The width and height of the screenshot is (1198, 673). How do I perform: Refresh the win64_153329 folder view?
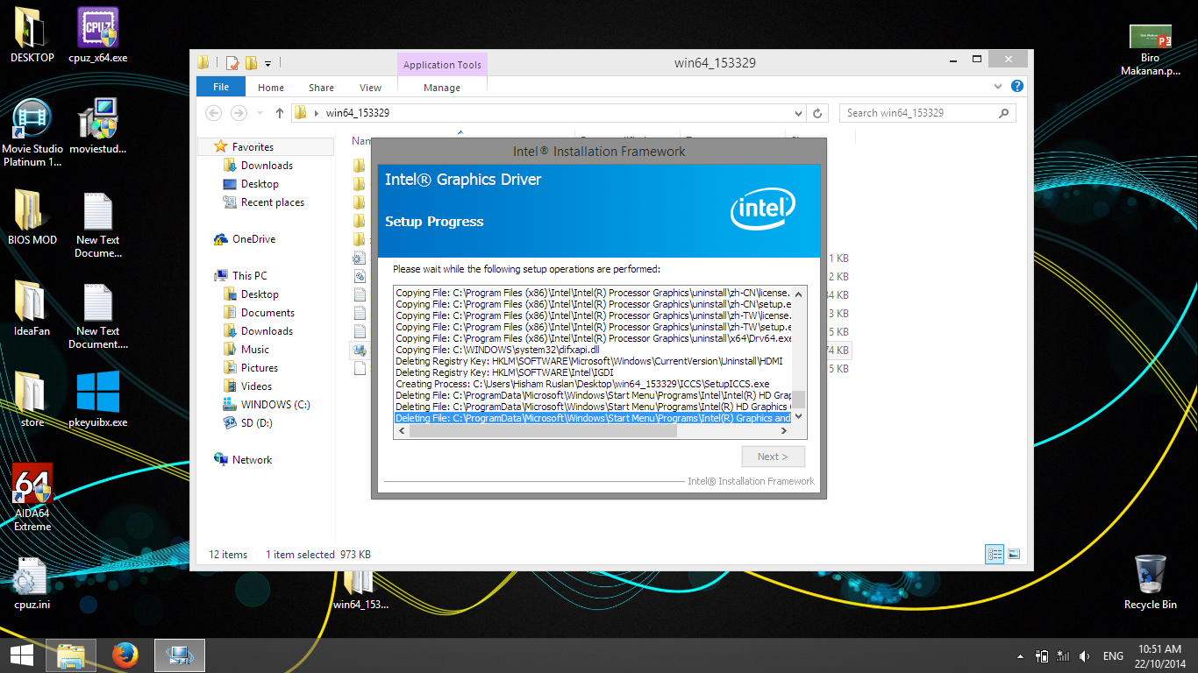pyautogui.click(x=817, y=113)
